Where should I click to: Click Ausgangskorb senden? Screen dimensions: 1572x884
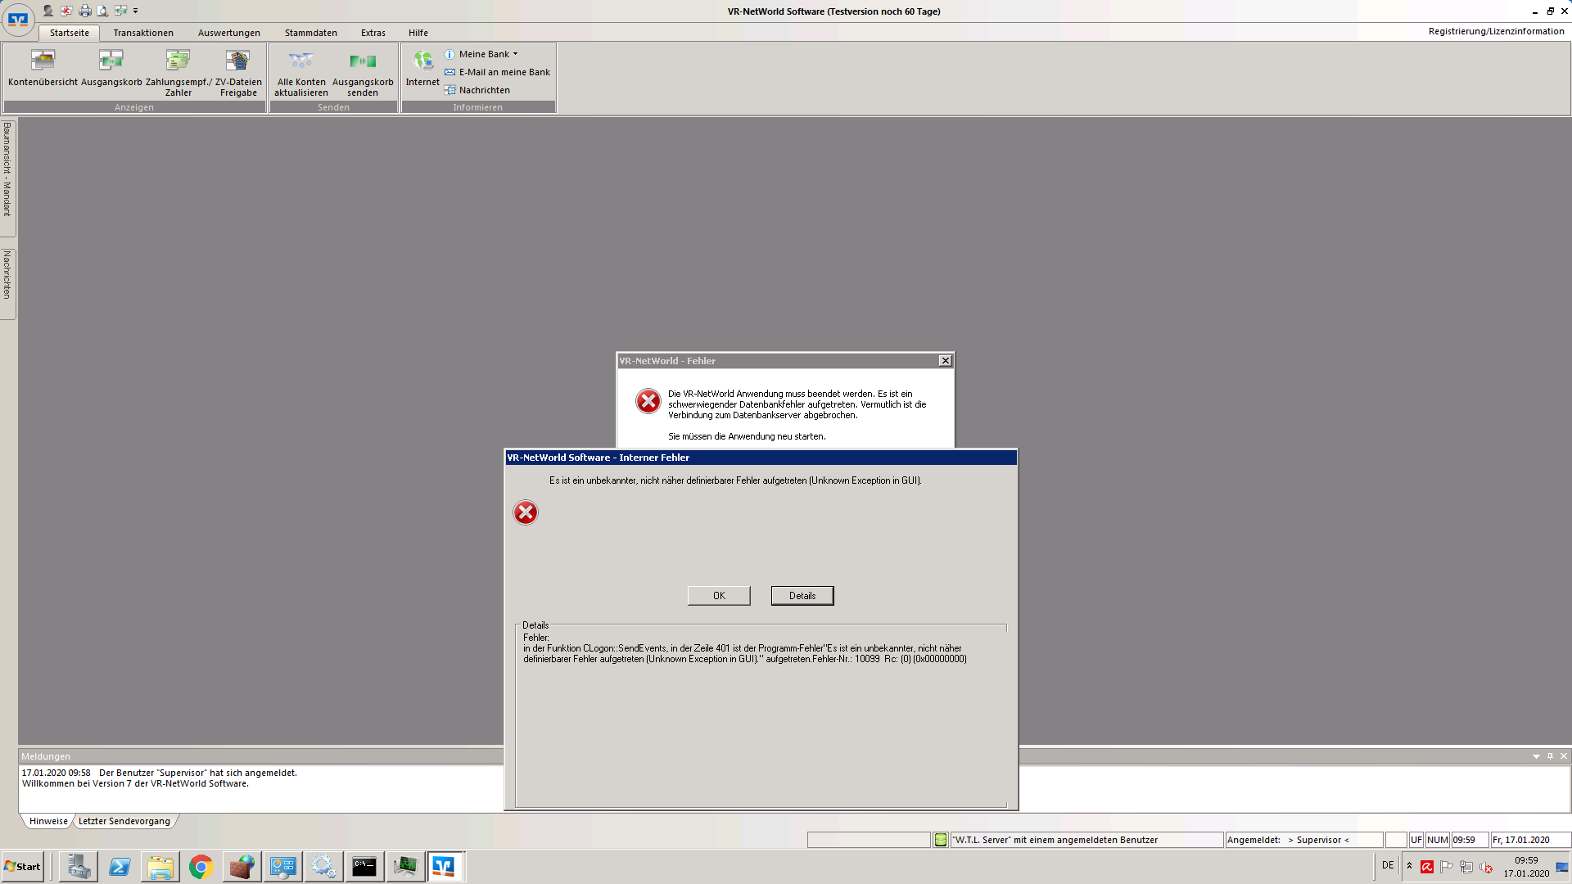(363, 71)
